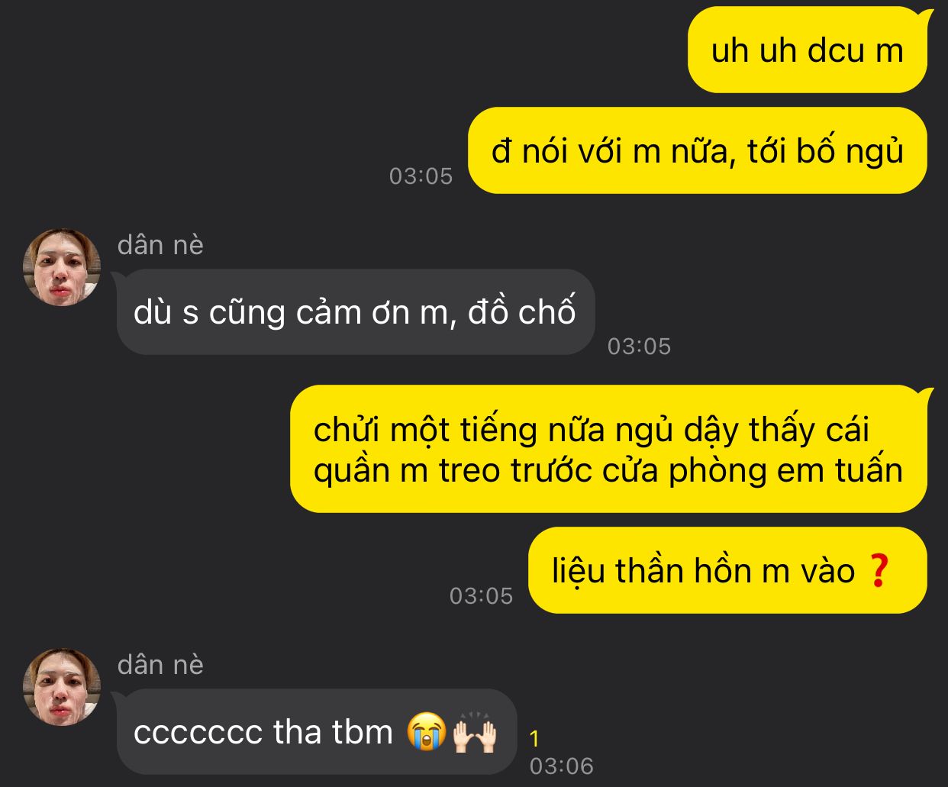
Task: Tap the 03:05 timestamp beside the 'đồ chố' message
Action: tap(639, 347)
